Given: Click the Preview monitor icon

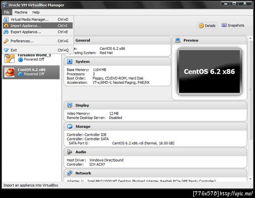Looking at the screenshot, I should coord(178,40).
